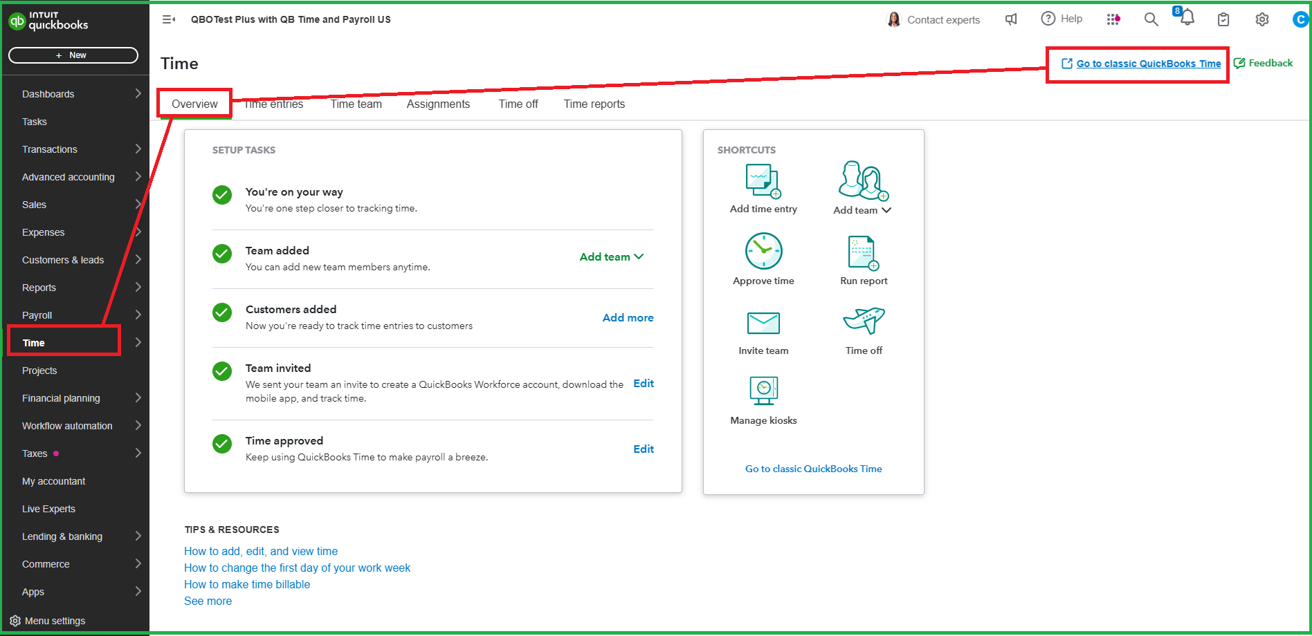This screenshot has width=1312, height=636.
Task: Select the Overview tab
Action: [194, 104]
